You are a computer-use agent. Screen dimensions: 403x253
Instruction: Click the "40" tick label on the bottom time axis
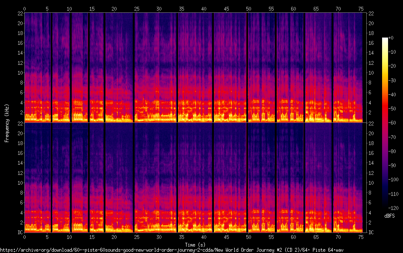click(x=204, y=237)
